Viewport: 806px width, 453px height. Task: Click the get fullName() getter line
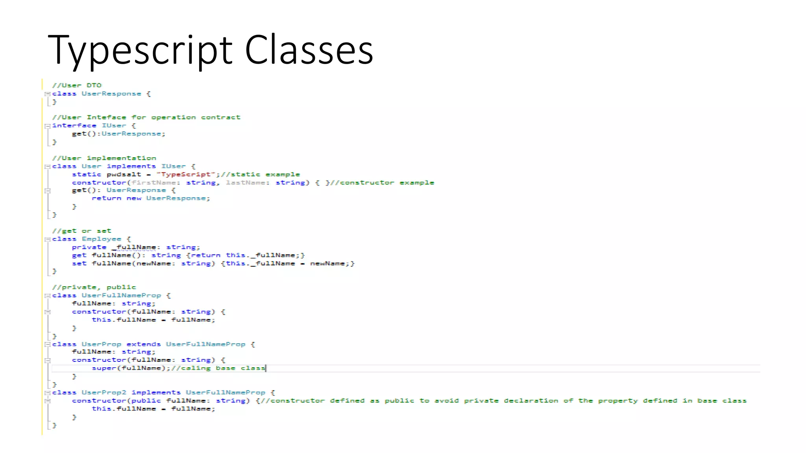pyautogui.click(x=188, y=255)
